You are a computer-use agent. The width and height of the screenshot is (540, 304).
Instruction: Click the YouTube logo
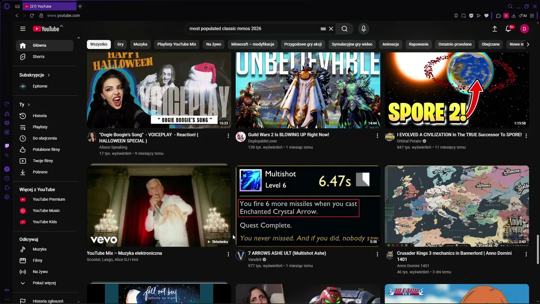(x=46, y=29)
